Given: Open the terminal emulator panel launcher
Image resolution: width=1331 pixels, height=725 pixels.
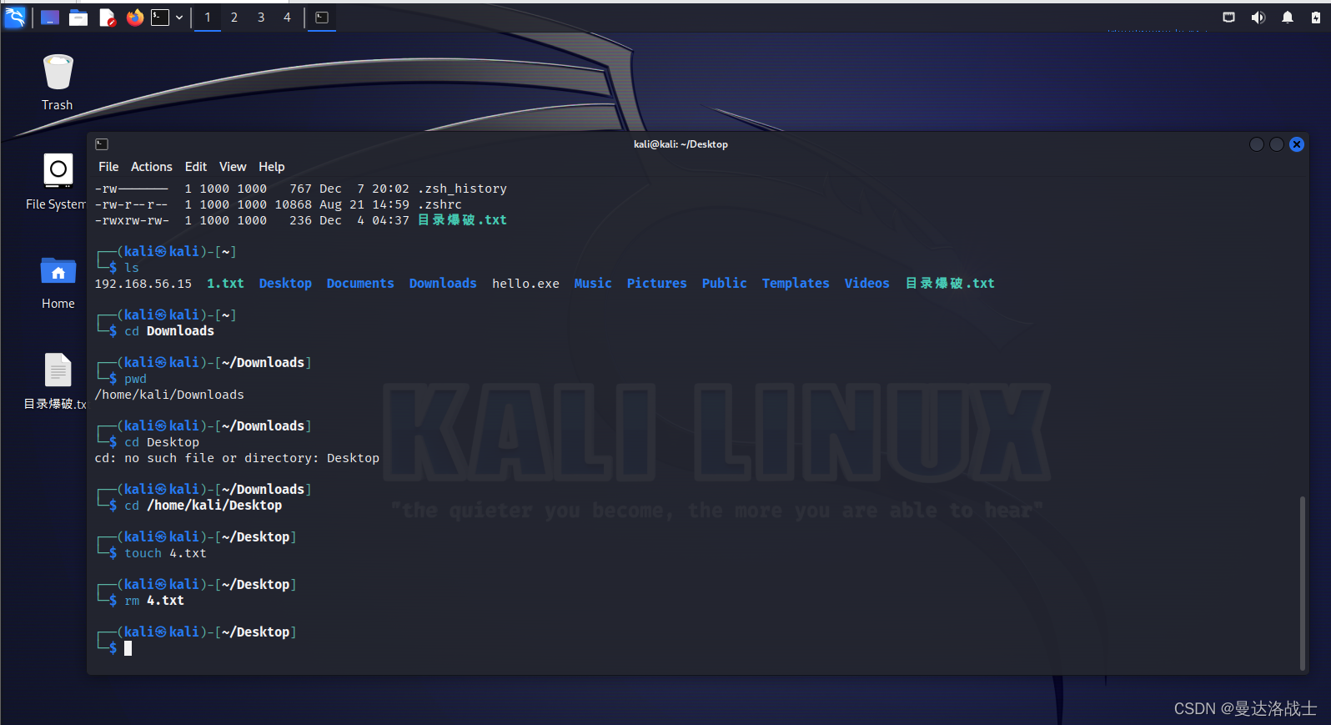Looking at the screenshot, I should point(159,18).
